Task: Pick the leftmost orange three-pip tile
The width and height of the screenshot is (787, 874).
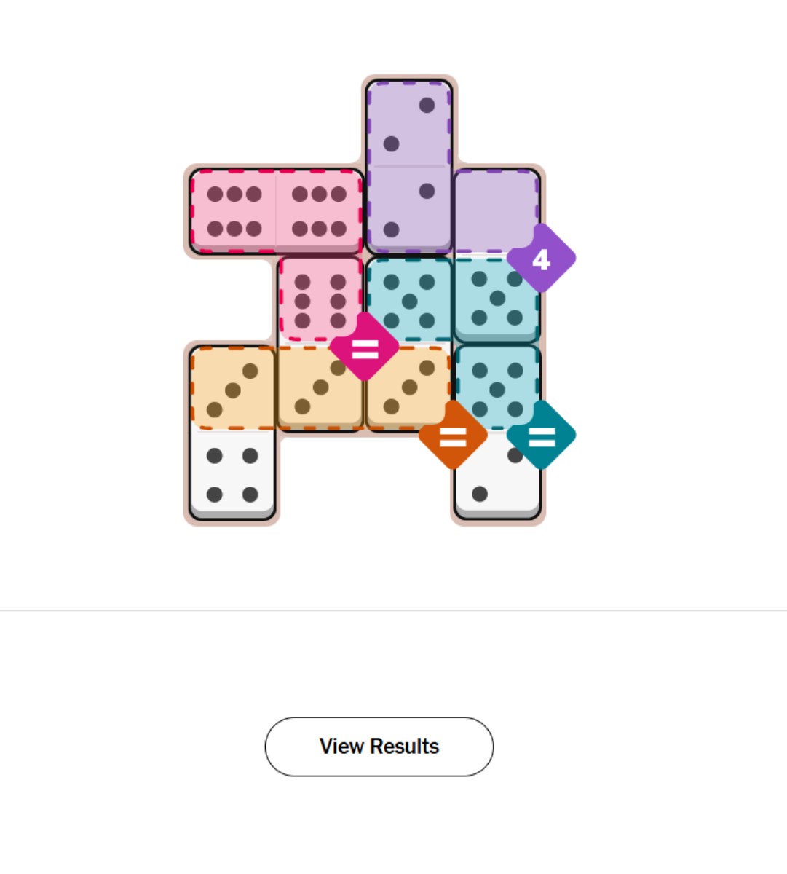Action: coord(232,390)
